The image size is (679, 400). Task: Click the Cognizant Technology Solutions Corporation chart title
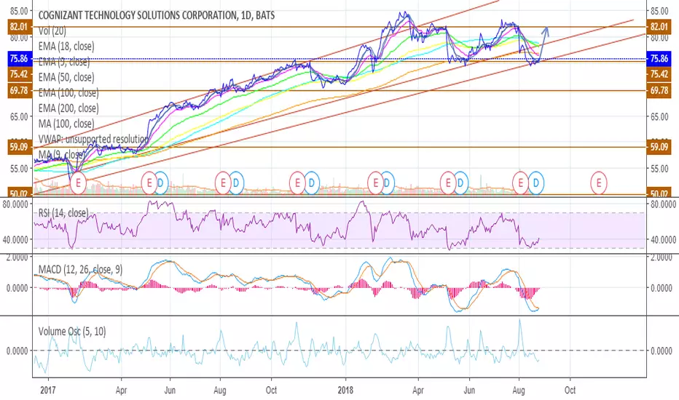pos(157,15)
